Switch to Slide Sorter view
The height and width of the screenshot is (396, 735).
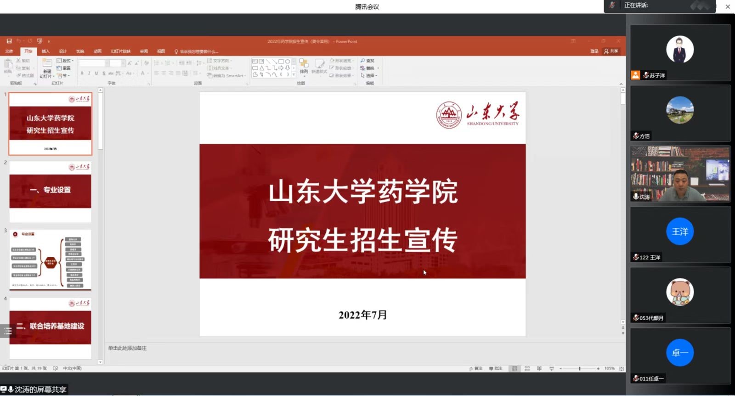click(527, 368)
